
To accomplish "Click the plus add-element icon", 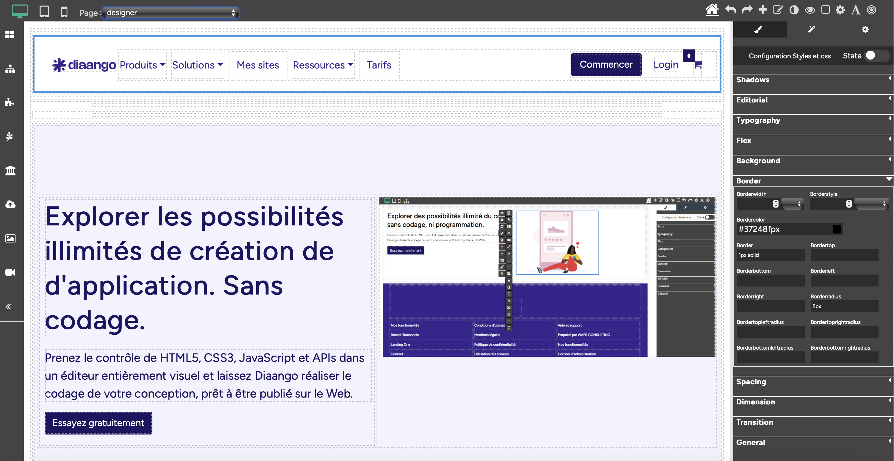I will tap(762, 10).
